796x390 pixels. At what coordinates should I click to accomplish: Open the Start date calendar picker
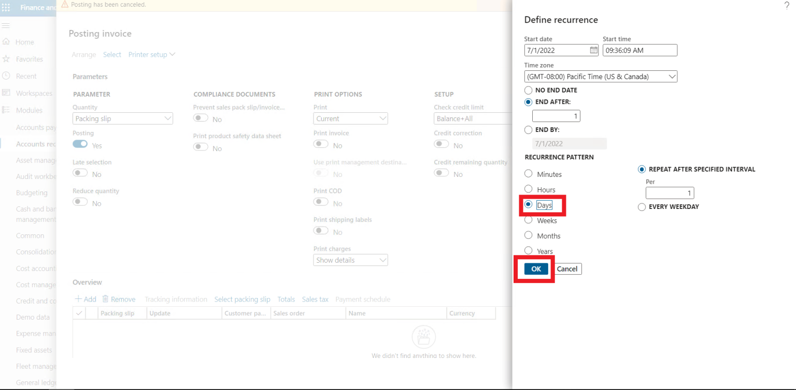click(593, 50)
